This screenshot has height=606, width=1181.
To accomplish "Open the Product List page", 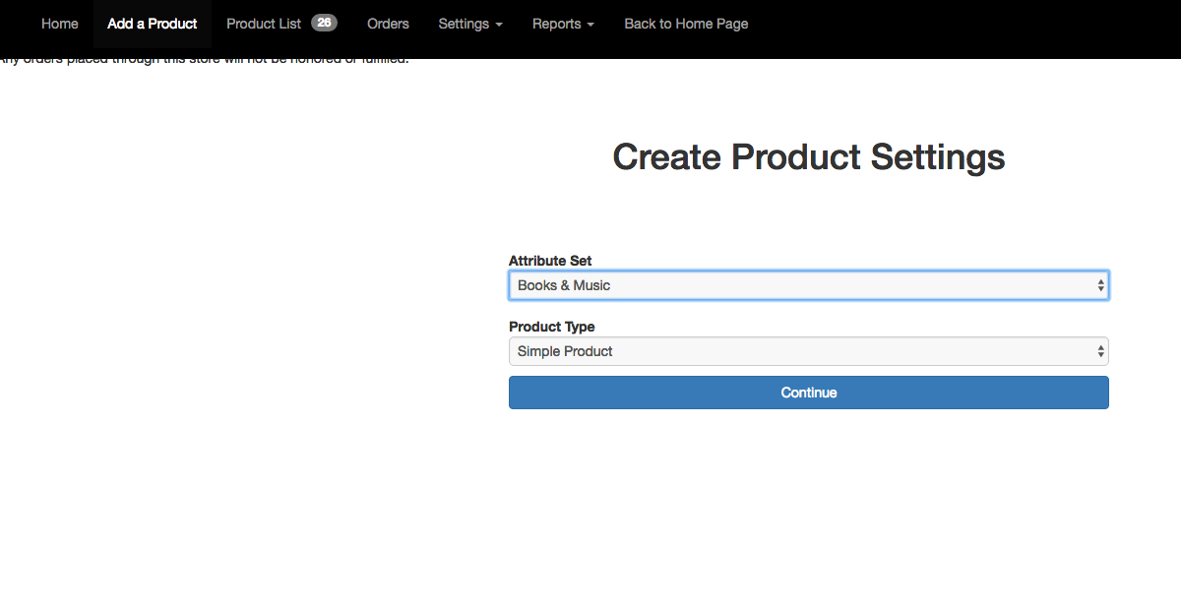I will (264, 24).
